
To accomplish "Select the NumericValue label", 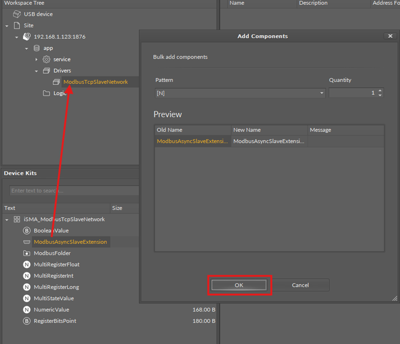I will (x=52, y=310).
